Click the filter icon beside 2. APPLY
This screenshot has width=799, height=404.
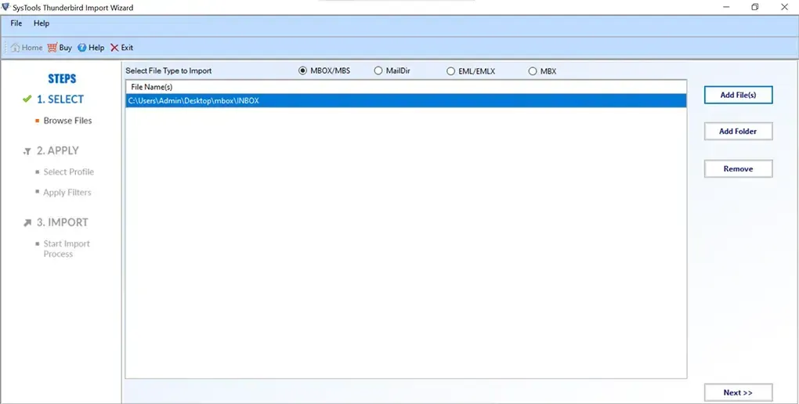27,151
